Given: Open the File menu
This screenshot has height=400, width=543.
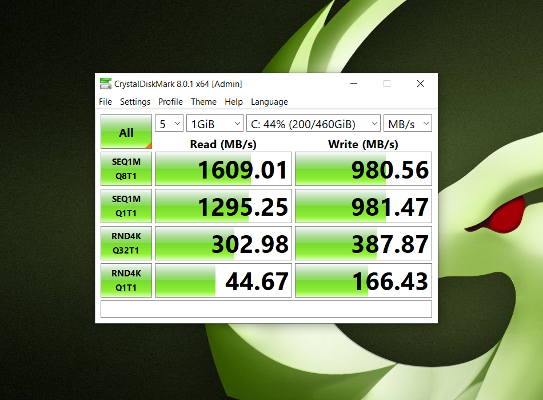Looking at the screenshot, I should click(x=105, y=101).
